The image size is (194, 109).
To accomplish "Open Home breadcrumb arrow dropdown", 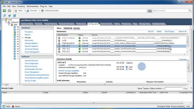I will coord(25,11).
